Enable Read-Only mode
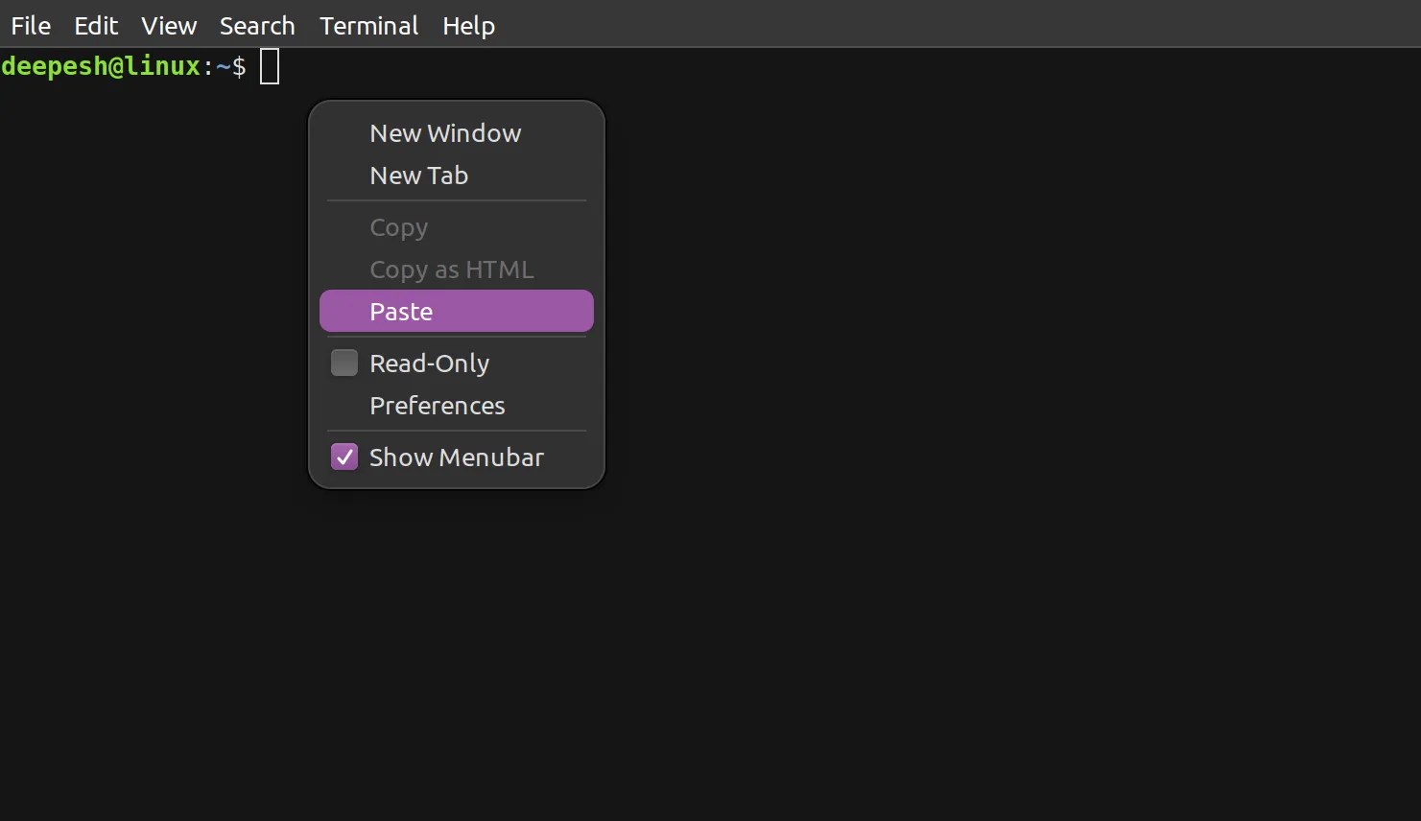1421x821 pixels. point(429,363)
